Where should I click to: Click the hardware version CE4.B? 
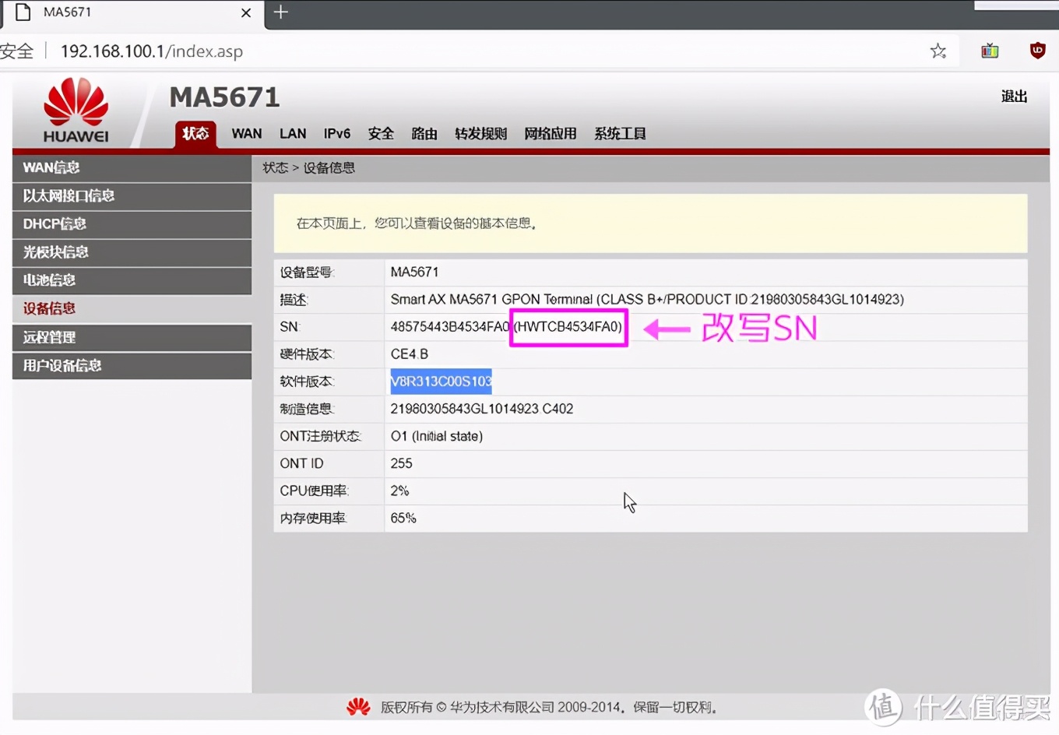410,354
